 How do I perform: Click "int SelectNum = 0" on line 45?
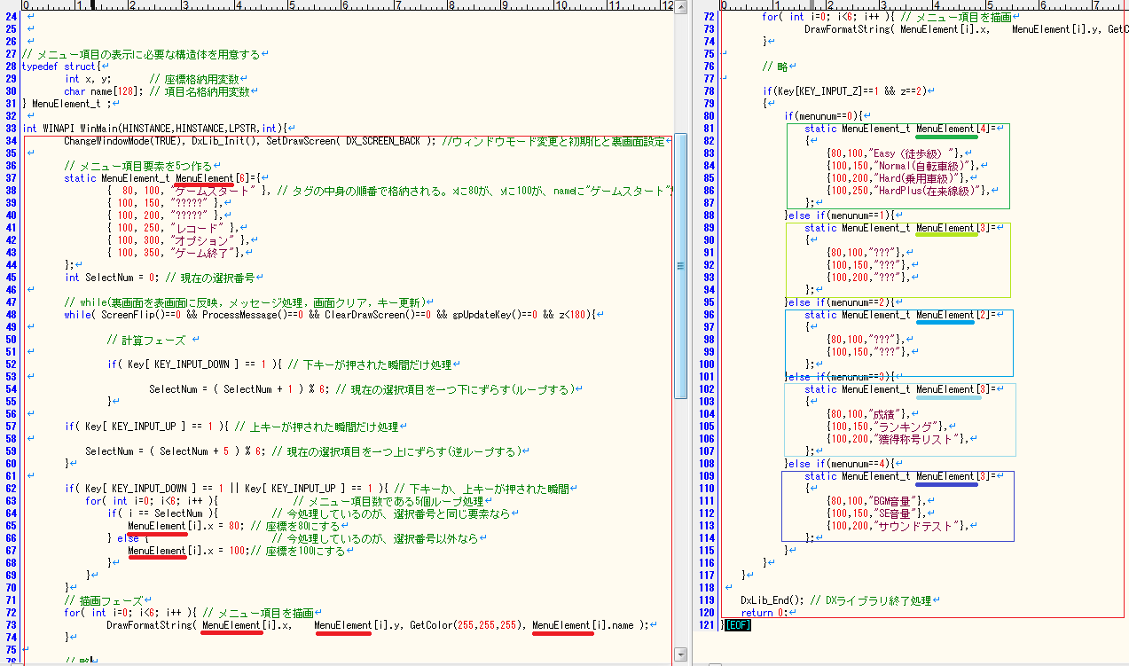pos(108,278)
